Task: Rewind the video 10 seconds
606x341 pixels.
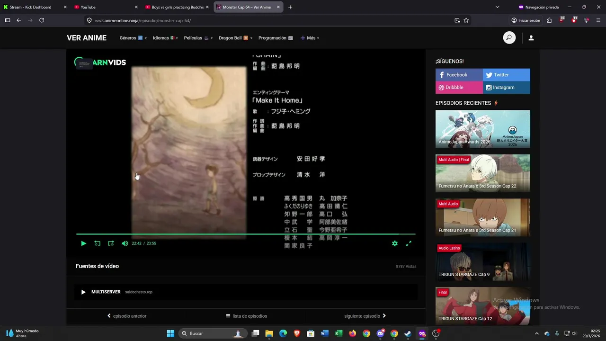Action: (97, 243)
